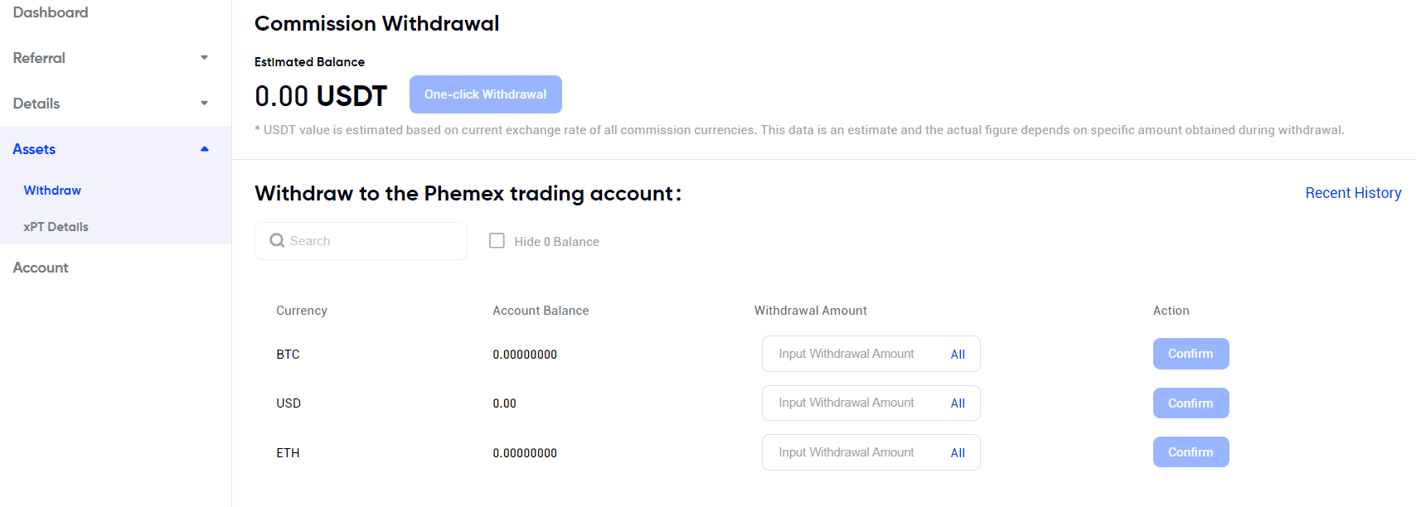Go to the Account section

(x=41, y=268)
